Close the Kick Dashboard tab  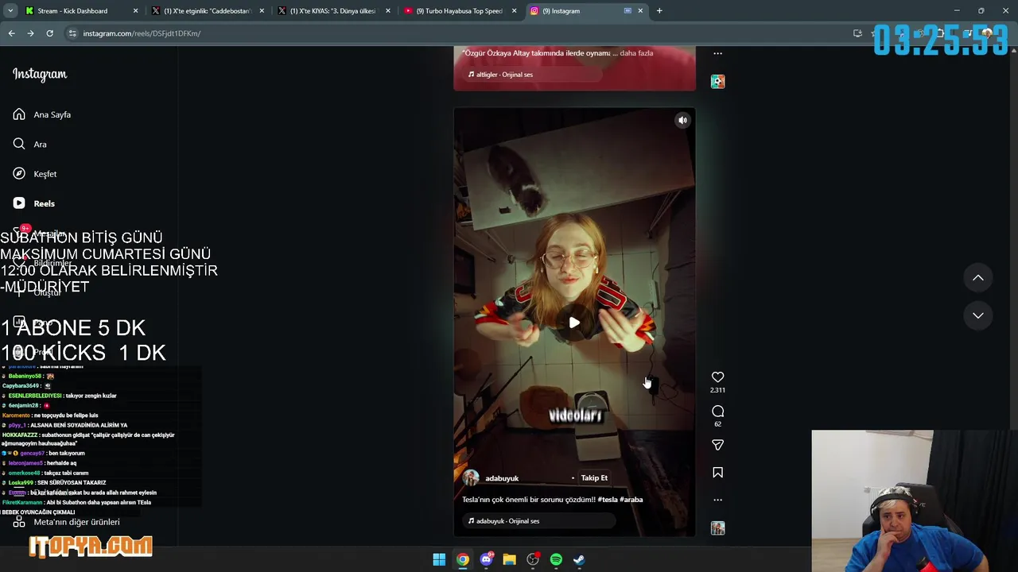click(135, 11)
